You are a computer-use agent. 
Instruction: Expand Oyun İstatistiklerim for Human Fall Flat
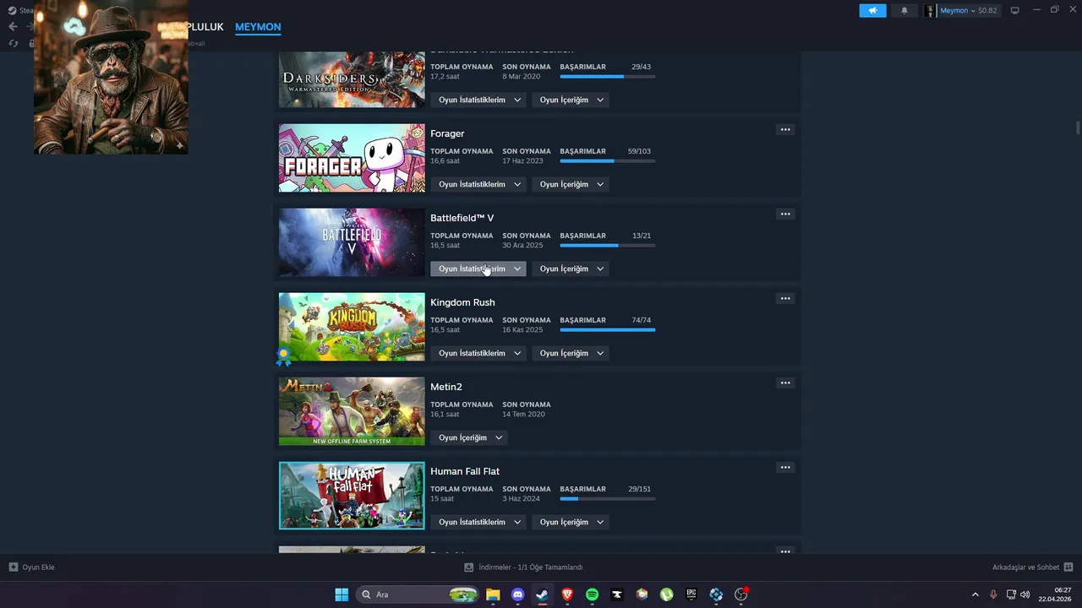pos(478,522)
